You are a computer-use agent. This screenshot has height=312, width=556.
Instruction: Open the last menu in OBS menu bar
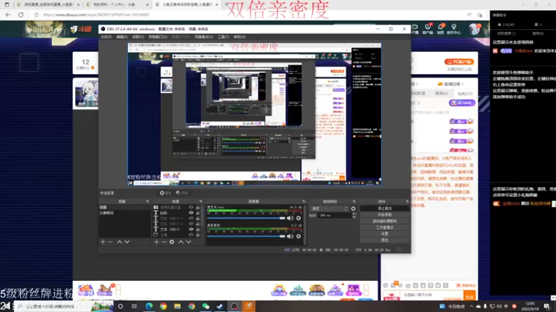239,37
